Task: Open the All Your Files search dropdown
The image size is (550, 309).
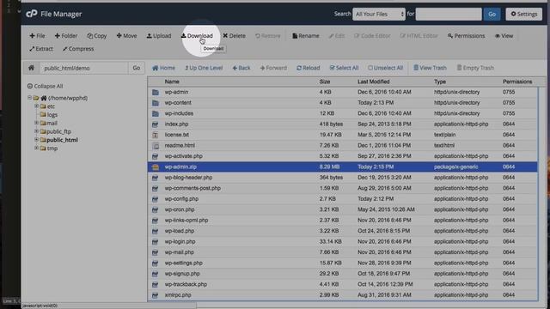Action: (379, 14)
